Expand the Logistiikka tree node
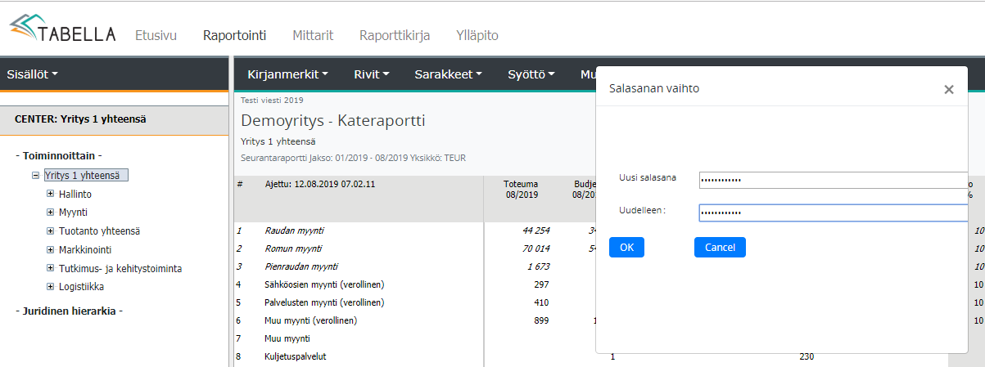Viewport: 985px width, 367px height. click(50, 287)
